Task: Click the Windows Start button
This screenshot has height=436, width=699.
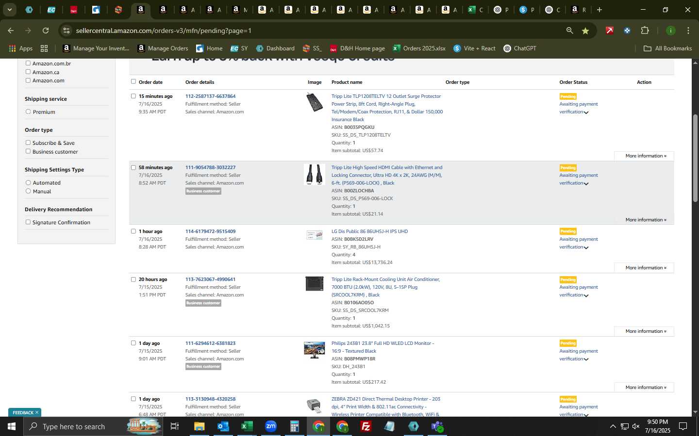Action: pos(12,426)
